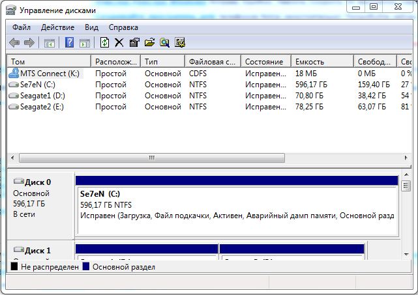Click the blue Основной раздел legend swatch
This screenshot has width=418, height=295.
[85, 267]
